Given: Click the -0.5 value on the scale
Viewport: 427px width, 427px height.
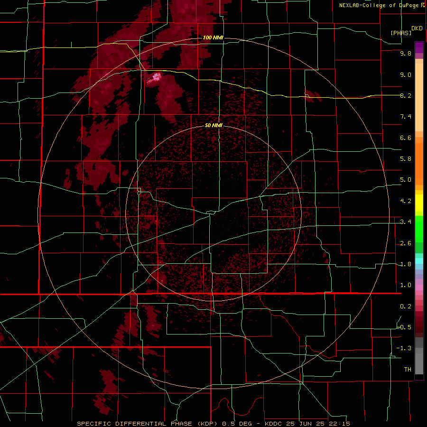Looking at the screenshot, I should [x=404, y=327].
